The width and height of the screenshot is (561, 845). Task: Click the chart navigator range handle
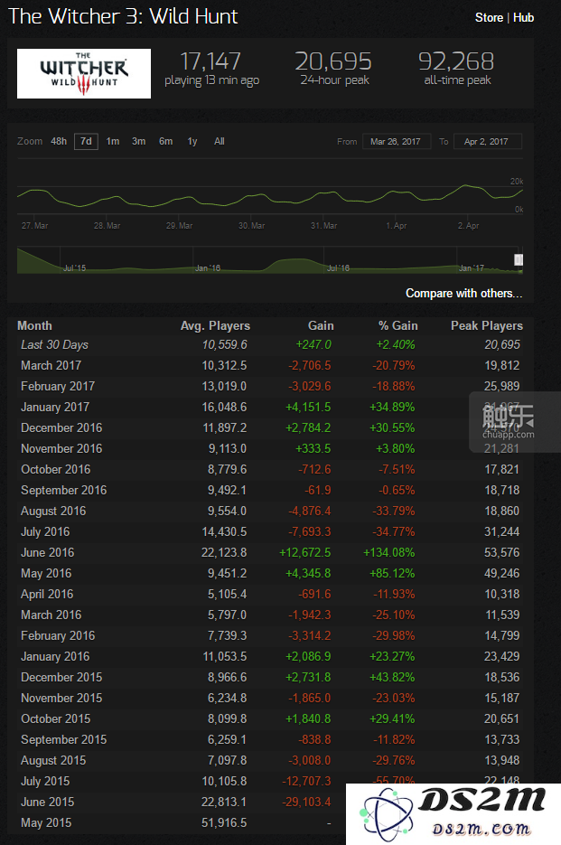coord(519,259)
